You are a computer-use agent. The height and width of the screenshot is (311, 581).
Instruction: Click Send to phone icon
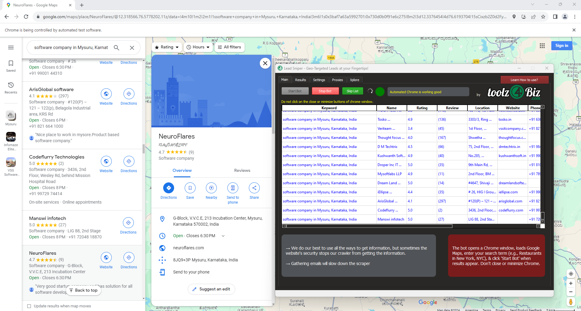233,188
